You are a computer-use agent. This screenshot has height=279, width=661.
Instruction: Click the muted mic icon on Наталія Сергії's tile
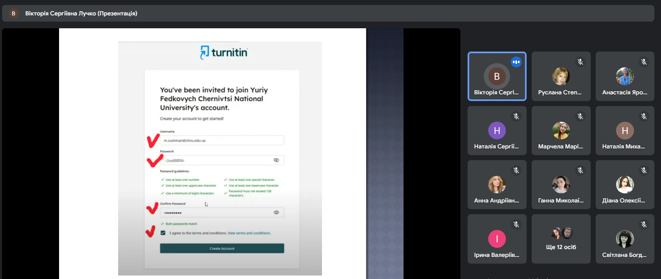click(516, 116)
